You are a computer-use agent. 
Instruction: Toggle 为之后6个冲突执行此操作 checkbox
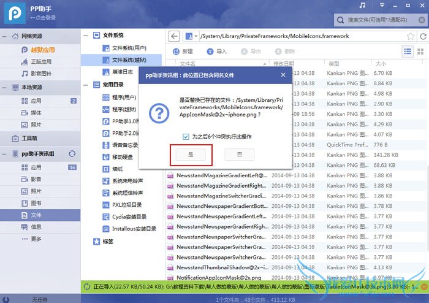point(186,137)
